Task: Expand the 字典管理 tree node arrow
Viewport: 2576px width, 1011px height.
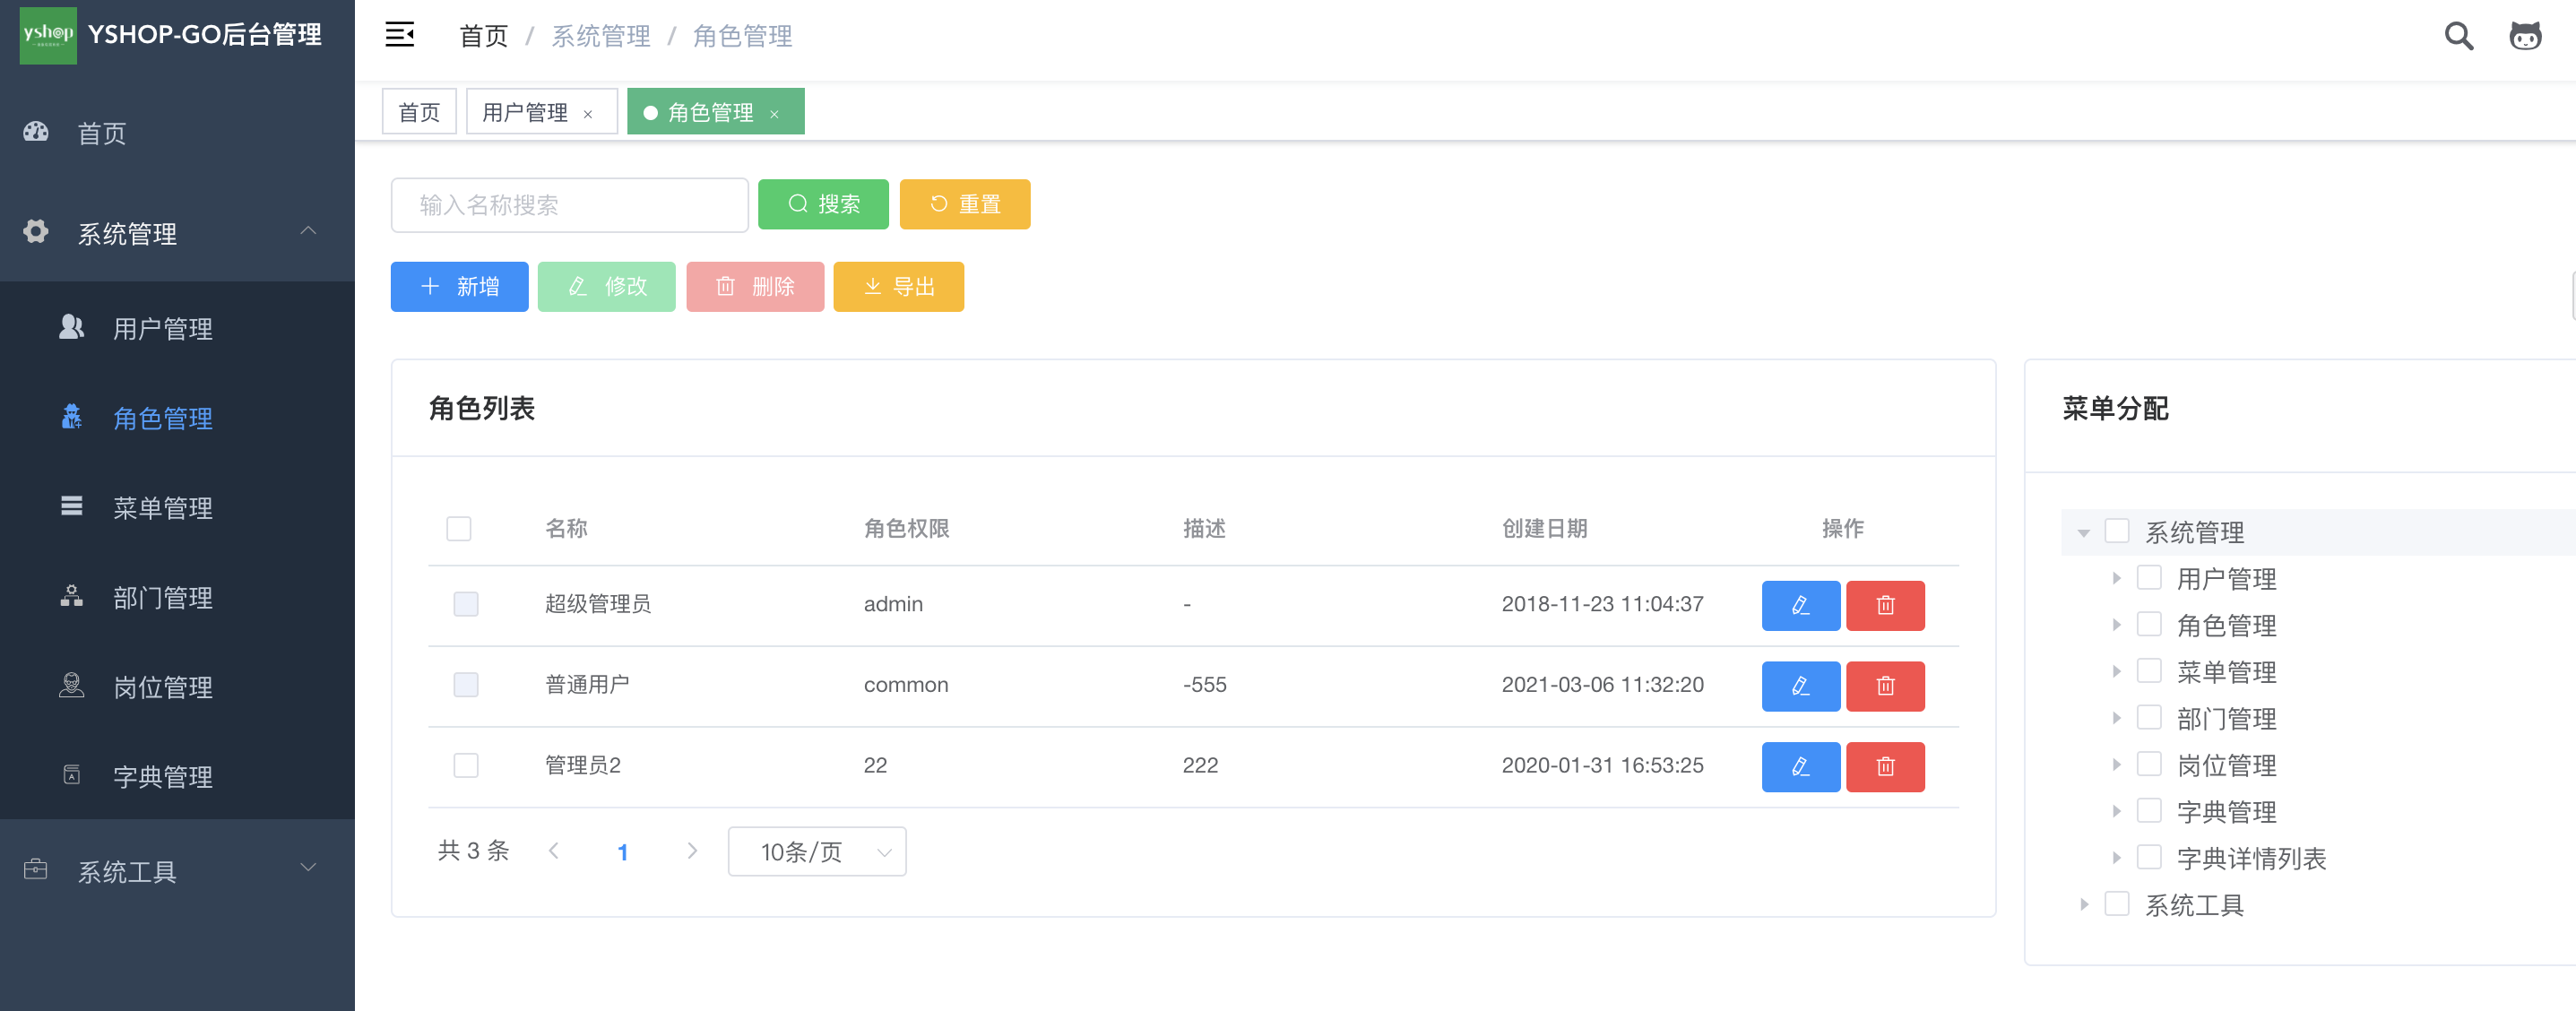Action: (2116, 811)
